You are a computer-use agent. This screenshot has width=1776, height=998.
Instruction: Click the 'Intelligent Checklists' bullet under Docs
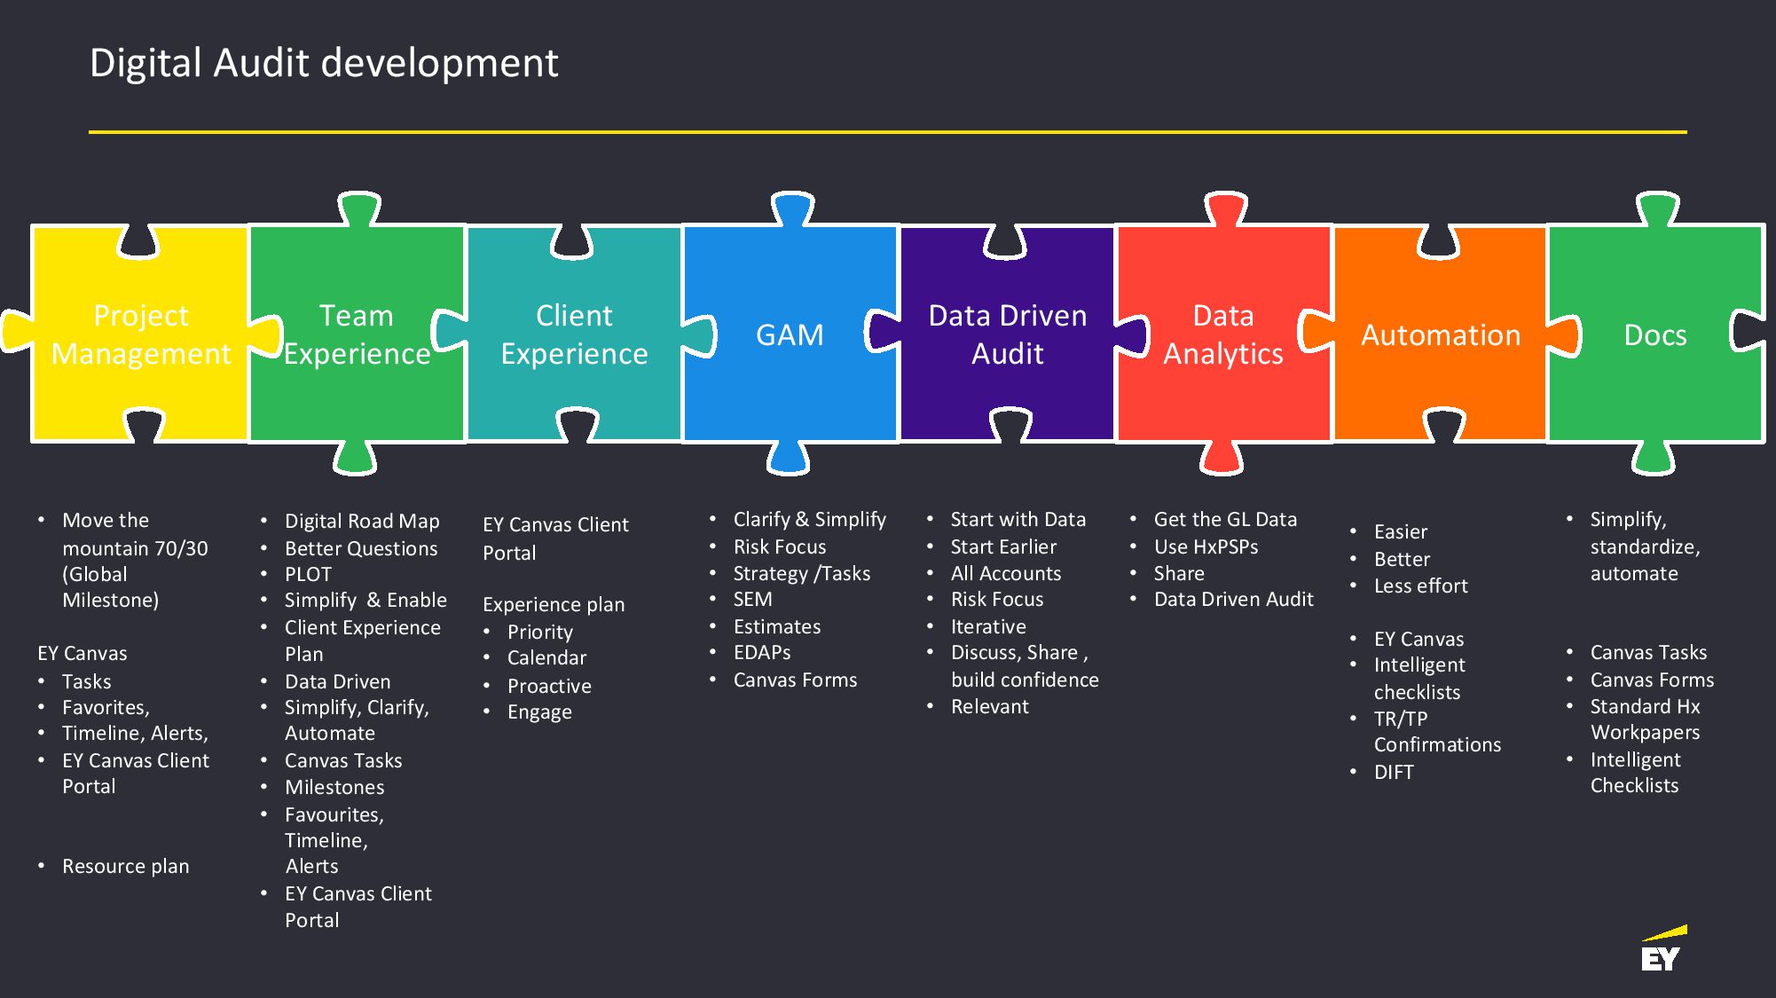pyautogui.click(x=1635, y=772)
